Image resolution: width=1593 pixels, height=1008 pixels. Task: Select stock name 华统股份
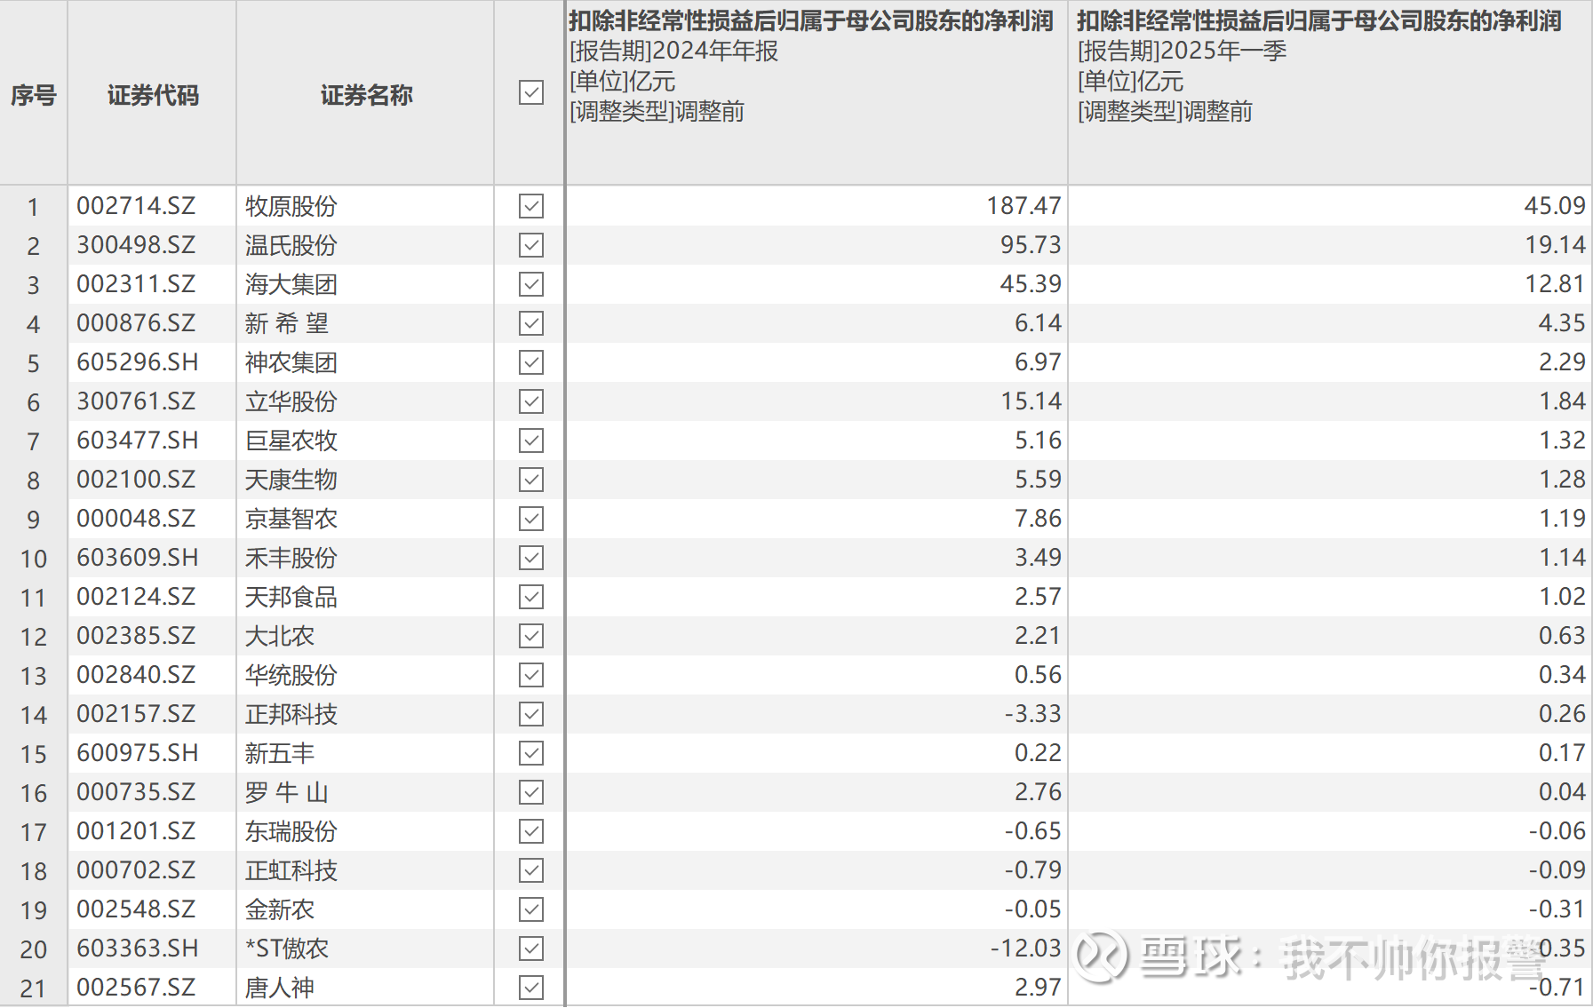[x=291, y=675]
